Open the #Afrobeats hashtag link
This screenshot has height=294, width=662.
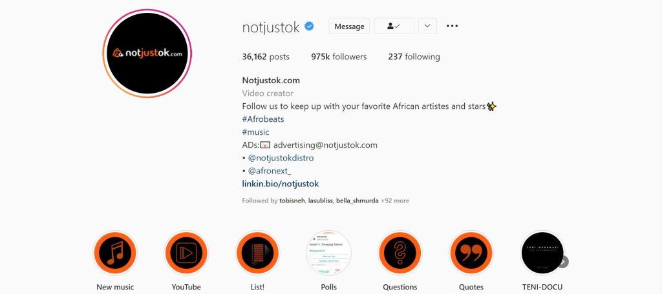(263, 119)
